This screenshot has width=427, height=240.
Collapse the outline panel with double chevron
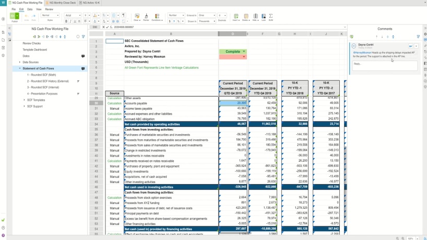coord(9,28)
